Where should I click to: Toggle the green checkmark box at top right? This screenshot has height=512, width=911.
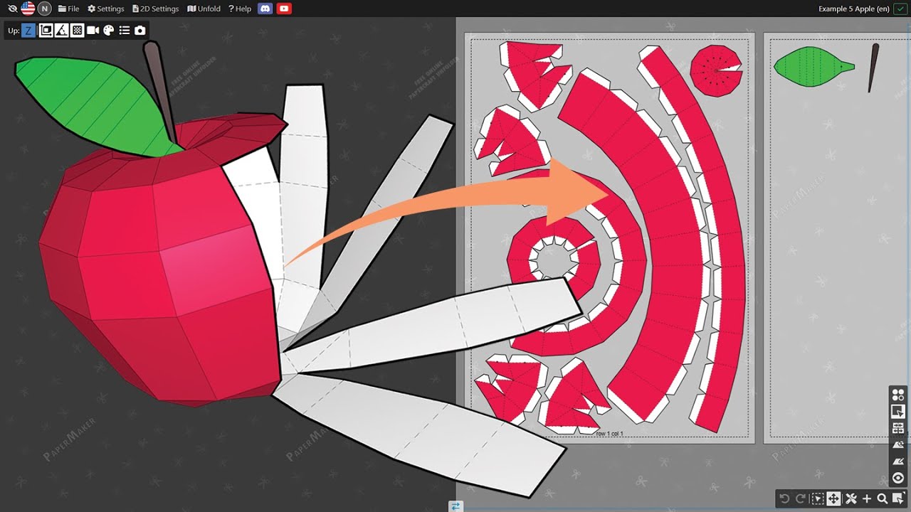tap(900, 9)
